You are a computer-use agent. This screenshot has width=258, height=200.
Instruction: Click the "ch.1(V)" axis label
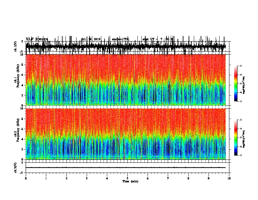pos(16,46)
